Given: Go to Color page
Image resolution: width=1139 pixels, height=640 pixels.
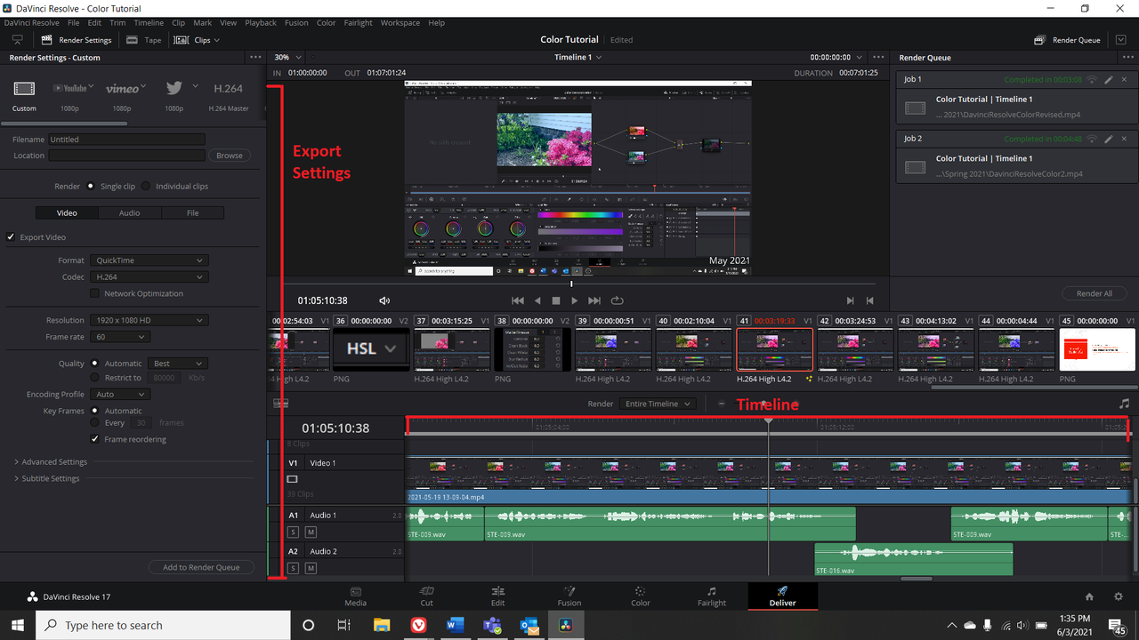Looking at the screenshot, I should tap(641, 596).
